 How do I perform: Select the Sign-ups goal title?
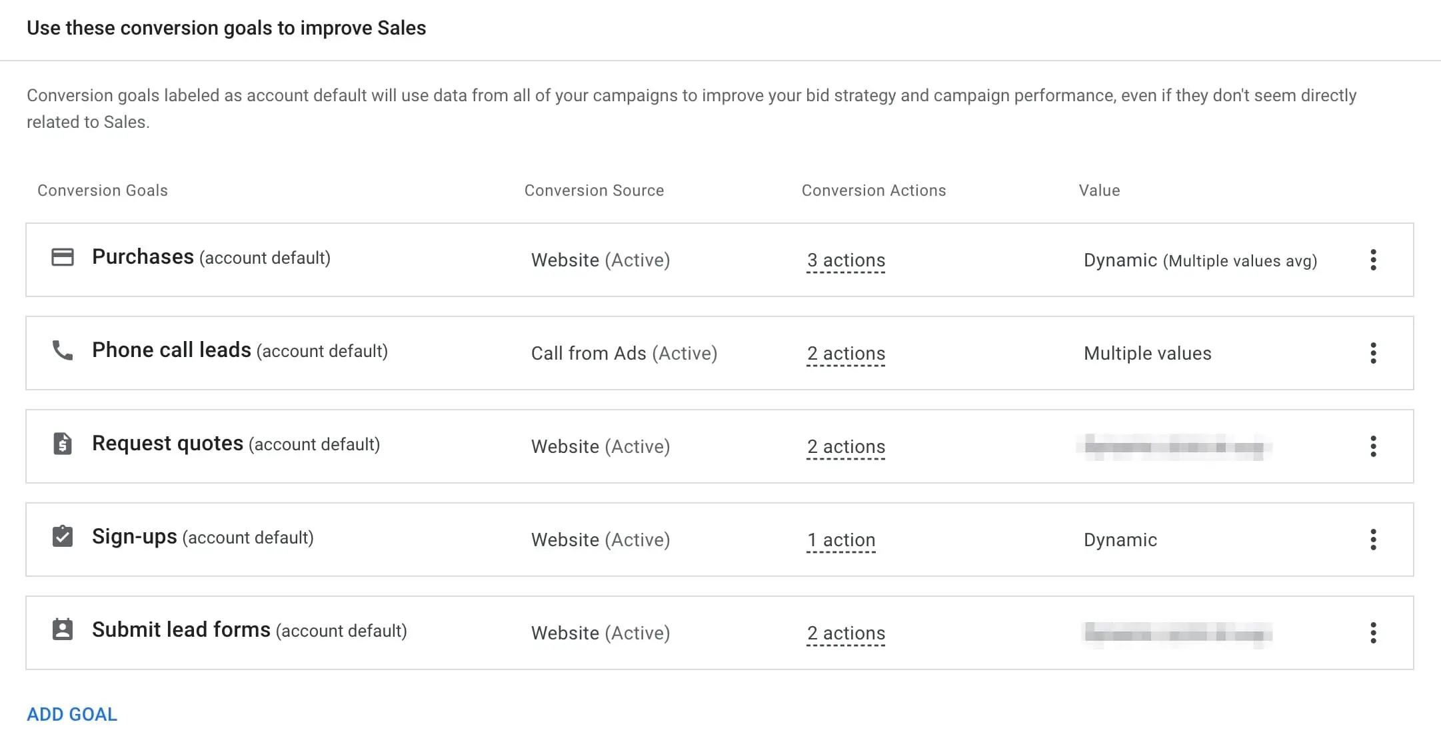click(135, 537)
